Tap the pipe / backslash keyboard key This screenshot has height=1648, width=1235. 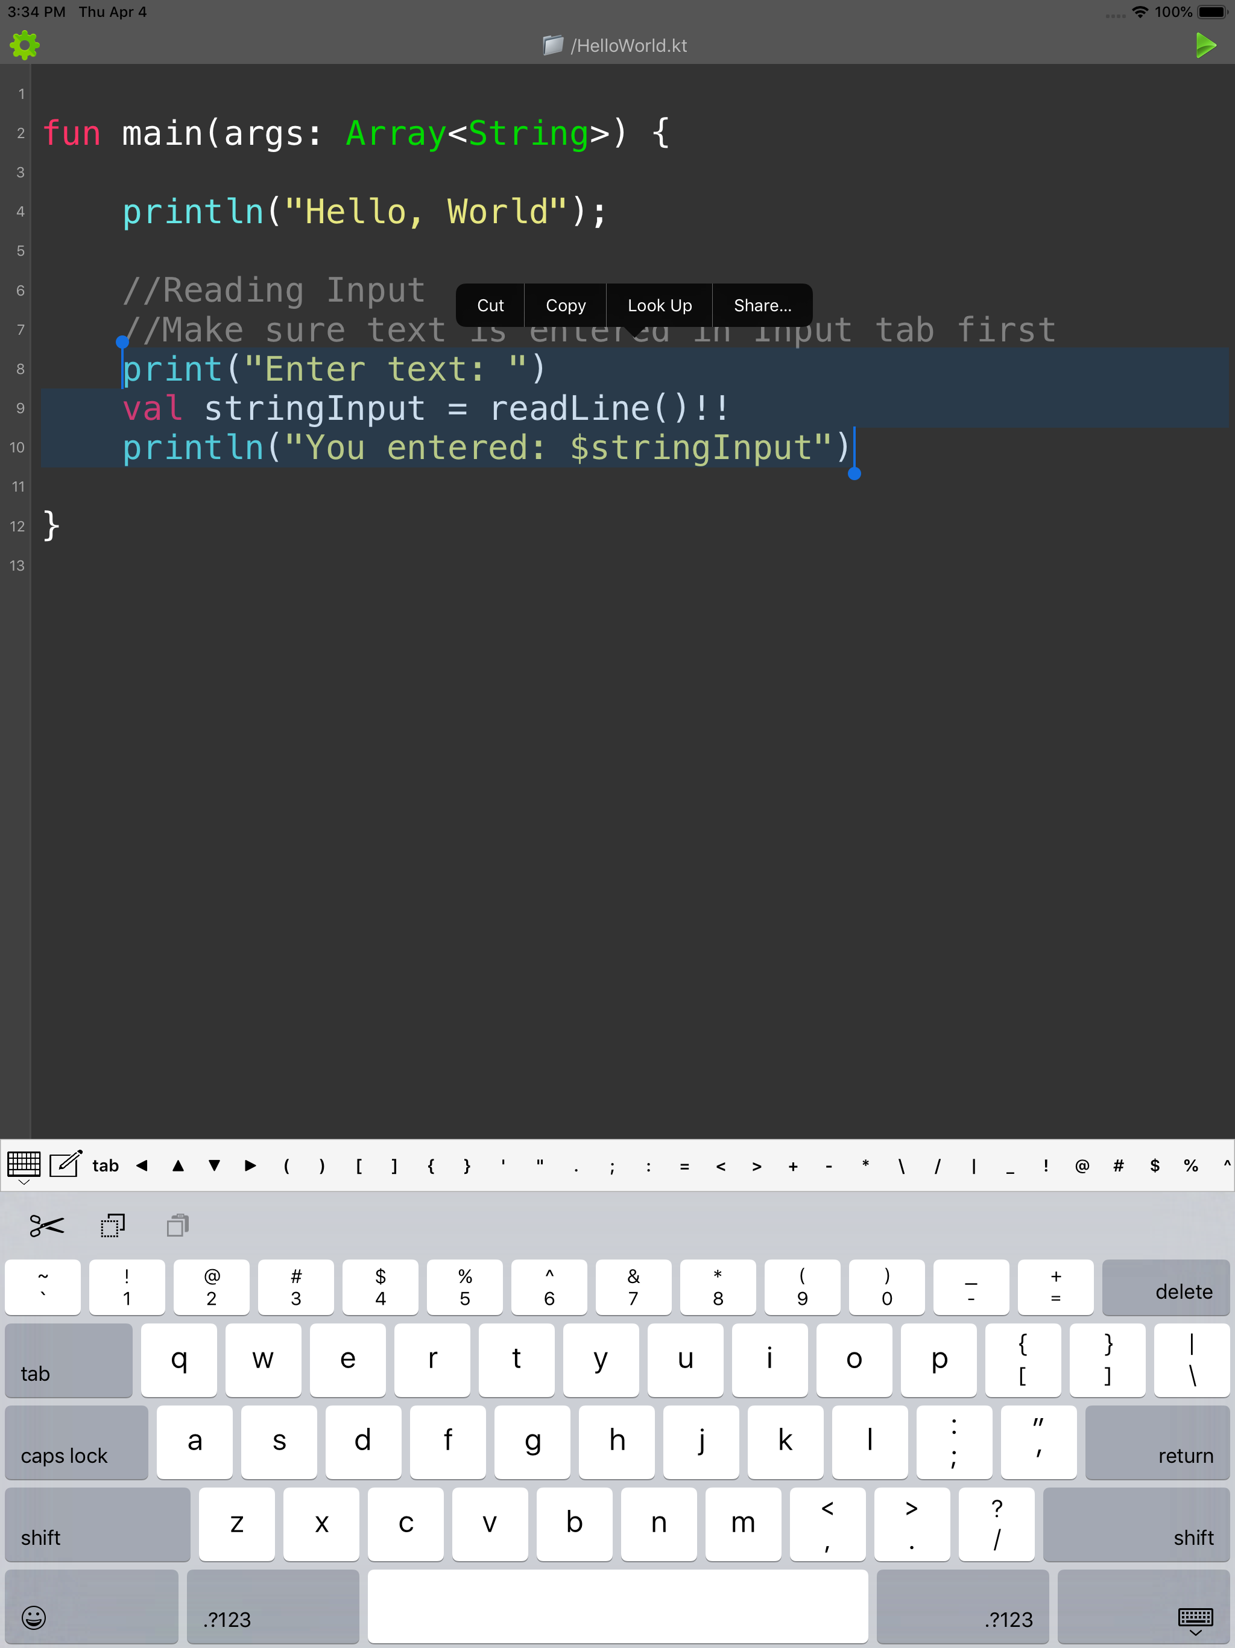[1192, 1360]
